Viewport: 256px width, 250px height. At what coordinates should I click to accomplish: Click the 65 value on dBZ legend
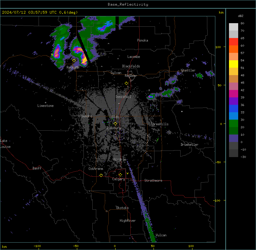click(242, 38)
